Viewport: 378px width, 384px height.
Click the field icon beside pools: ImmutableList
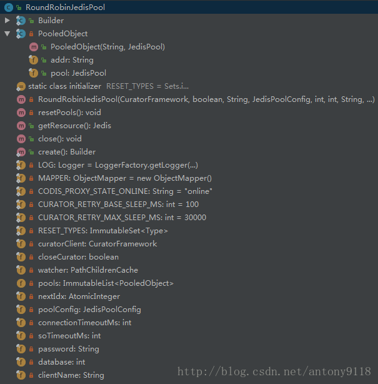coord(21,283)
